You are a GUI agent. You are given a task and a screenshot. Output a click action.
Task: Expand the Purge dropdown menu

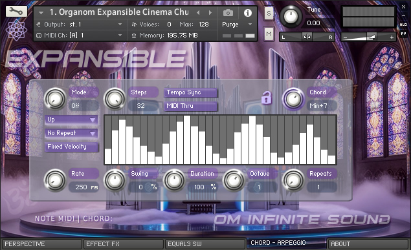[x=238, y=25]
